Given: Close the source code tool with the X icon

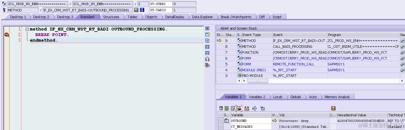Looking at the screenshot, I should click(x=207, y=29).
